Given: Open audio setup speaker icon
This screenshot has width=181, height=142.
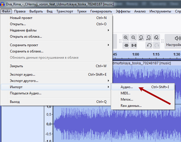Looking at the screenshot, I should pos(178,38).
